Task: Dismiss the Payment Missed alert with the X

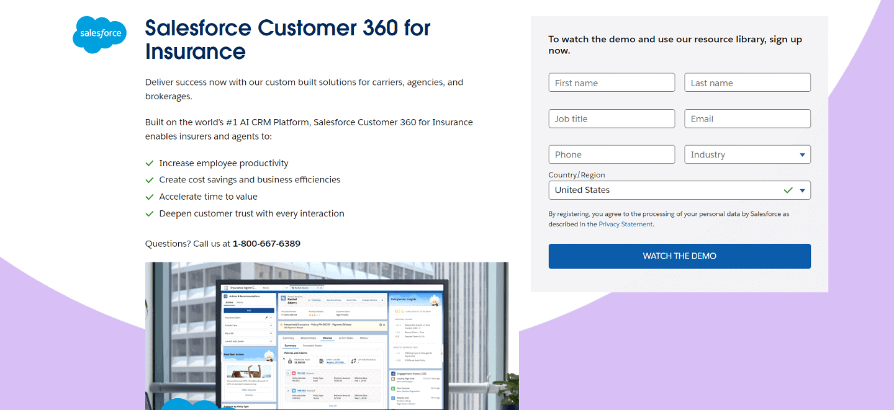Action: tap(384, 324)
